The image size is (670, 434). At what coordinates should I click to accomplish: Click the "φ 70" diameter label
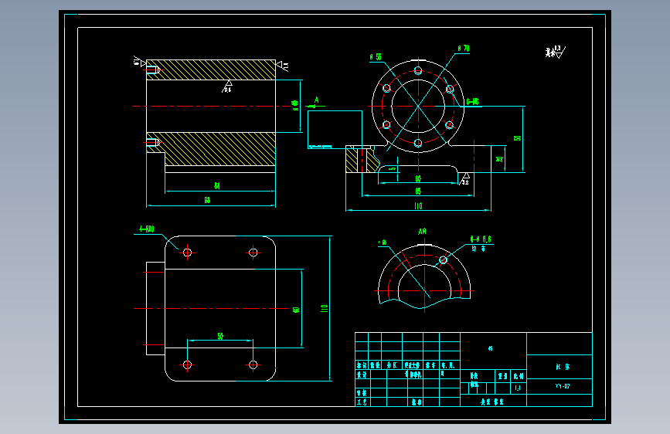coord(464,49)
